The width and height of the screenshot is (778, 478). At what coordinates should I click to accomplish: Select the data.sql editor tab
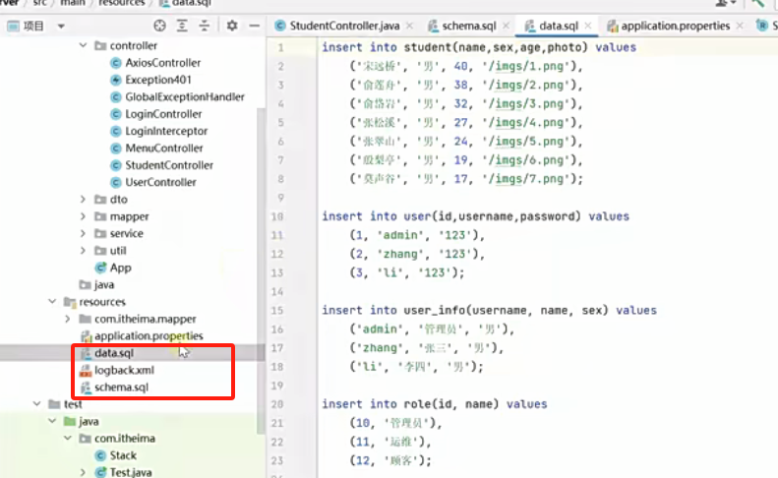click(559, 26)
